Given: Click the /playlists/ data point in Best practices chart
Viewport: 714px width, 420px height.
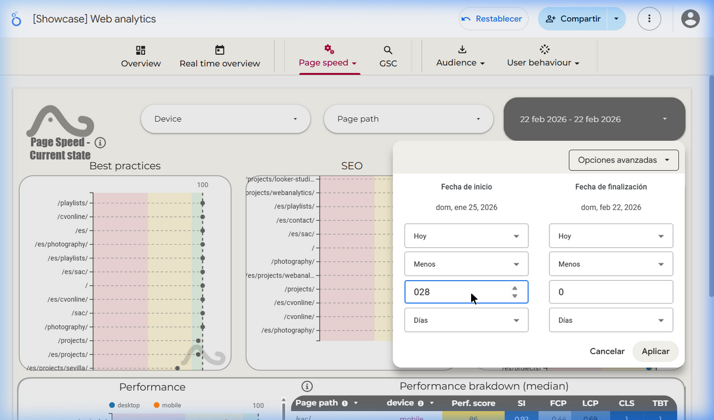Looking at the screenshot, I should (x=202, y=203).
